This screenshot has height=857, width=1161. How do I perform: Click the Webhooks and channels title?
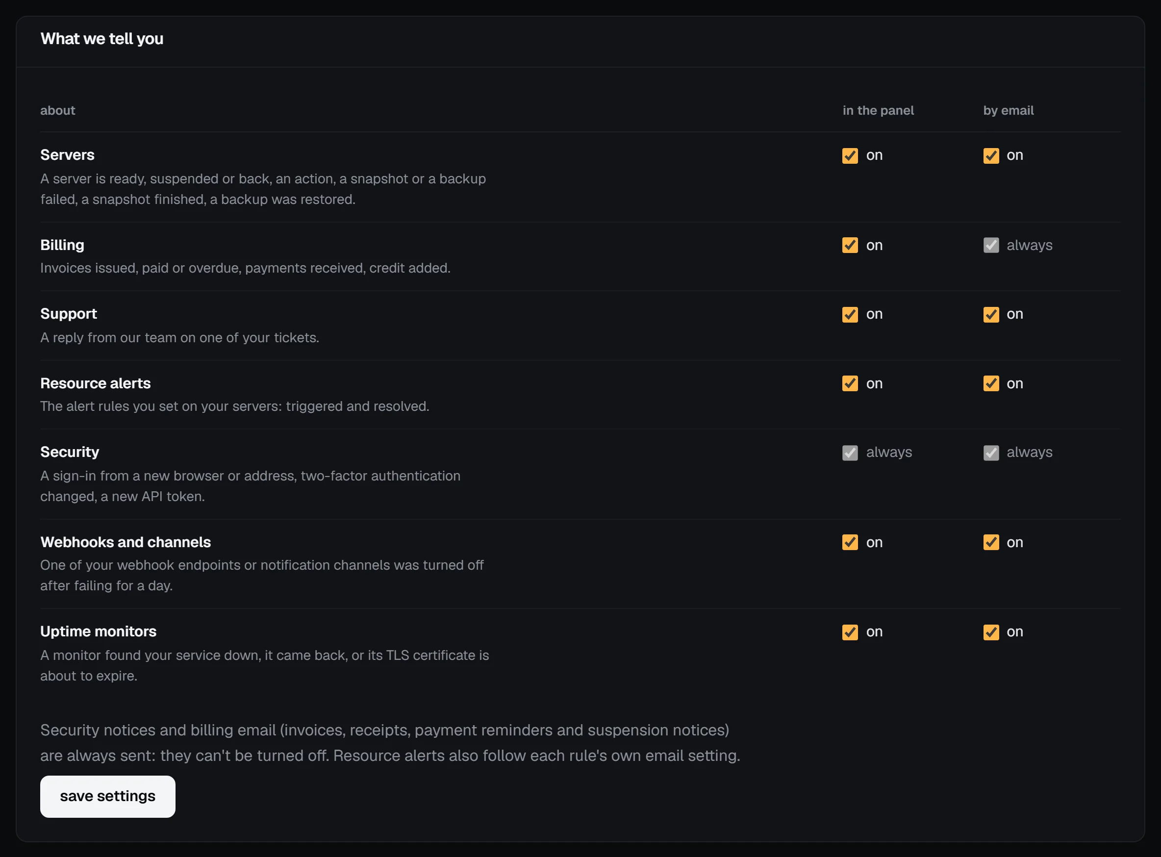(x=126, y=542)
